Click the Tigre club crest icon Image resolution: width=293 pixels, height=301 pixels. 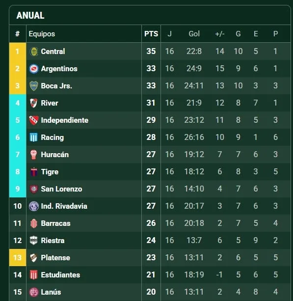pos(34,172)
